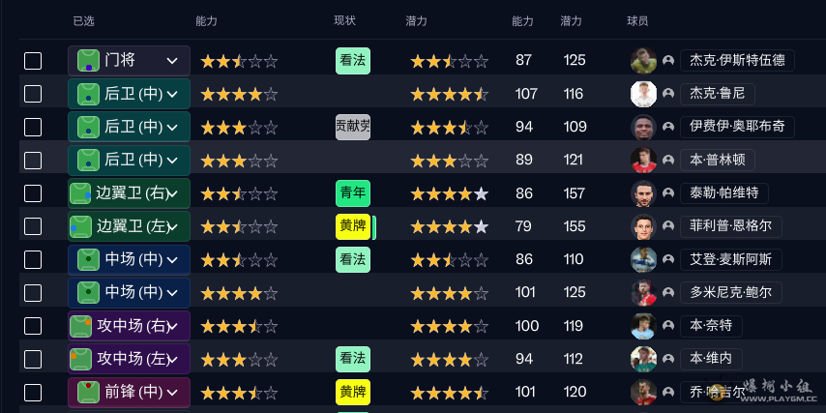The height and width of the screenshot is (413, 826).
Task: Open the 攻中场 (左) position dropdown
Action: tap(174, 359)
